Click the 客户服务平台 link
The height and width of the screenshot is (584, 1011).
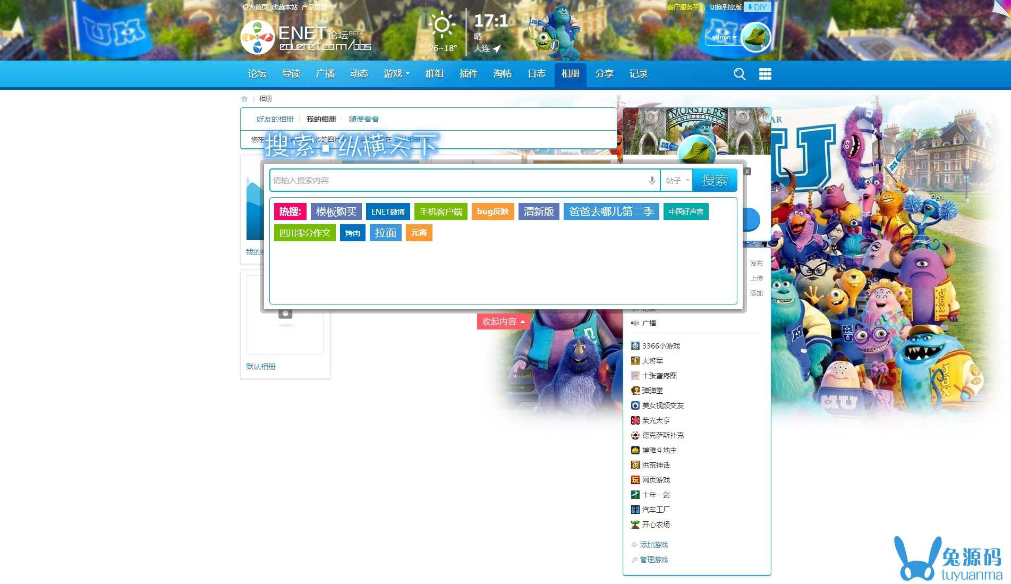(x=686, y=7)
